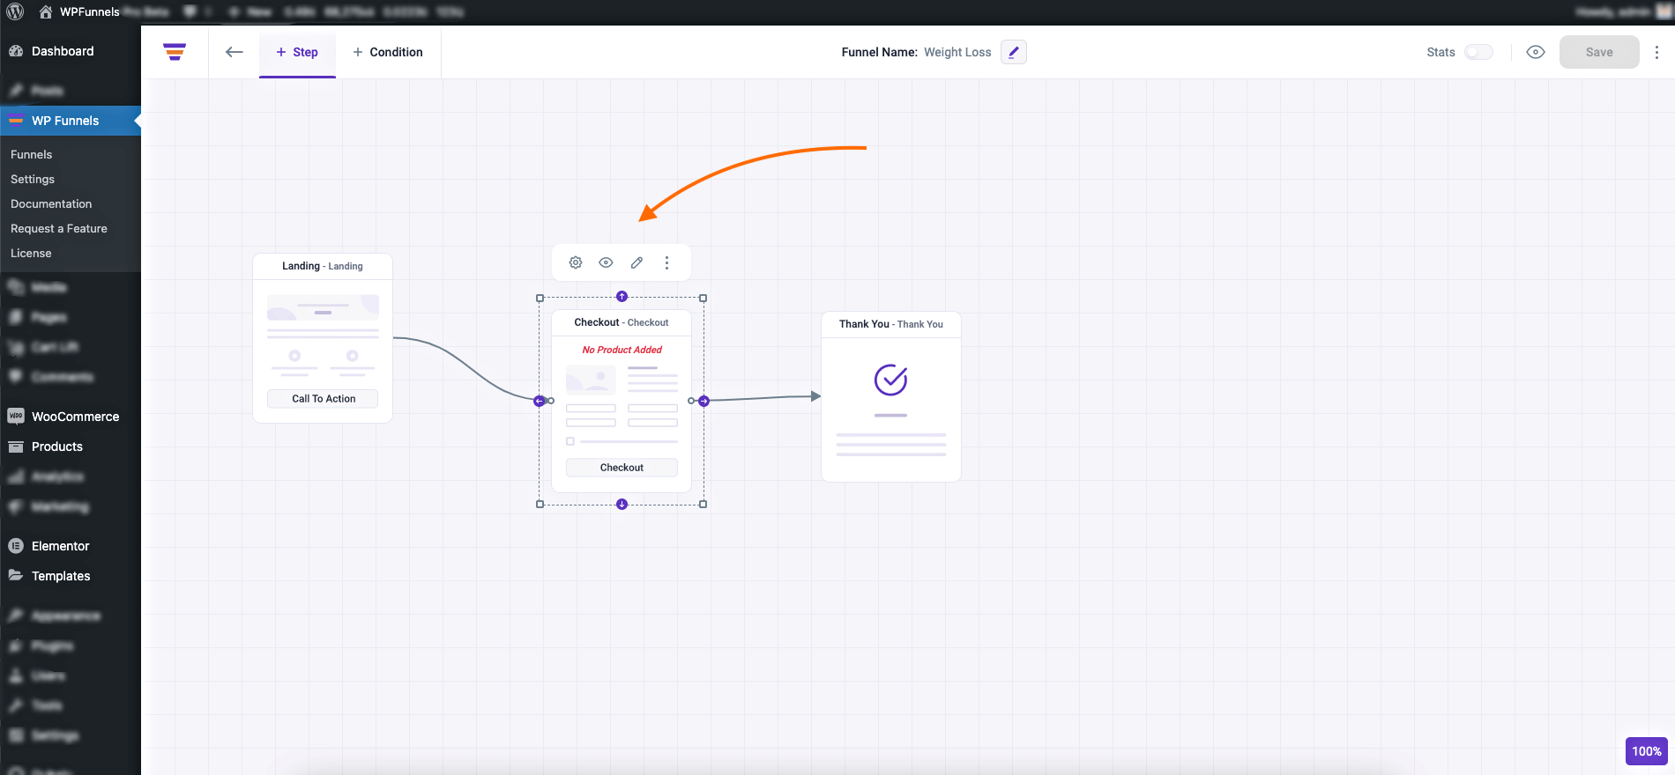
Task: Go to Funnels submenu
Action: click(x=32, y=154)
